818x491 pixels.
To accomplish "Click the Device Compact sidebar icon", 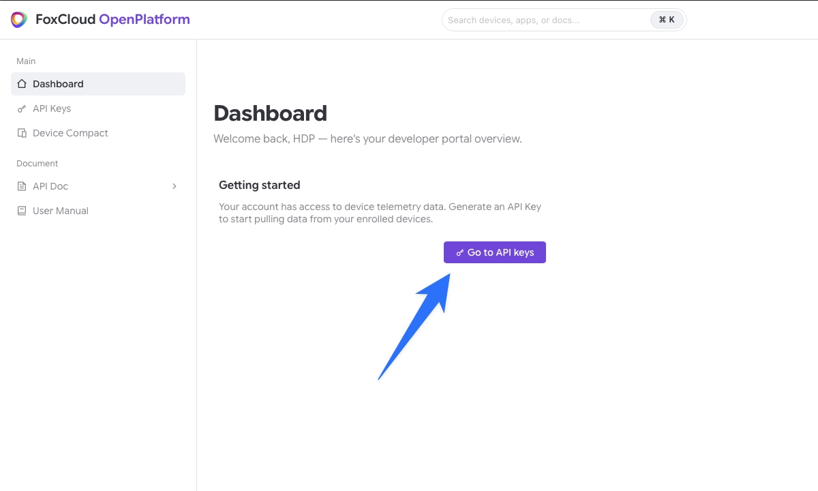I will [22, 133].
